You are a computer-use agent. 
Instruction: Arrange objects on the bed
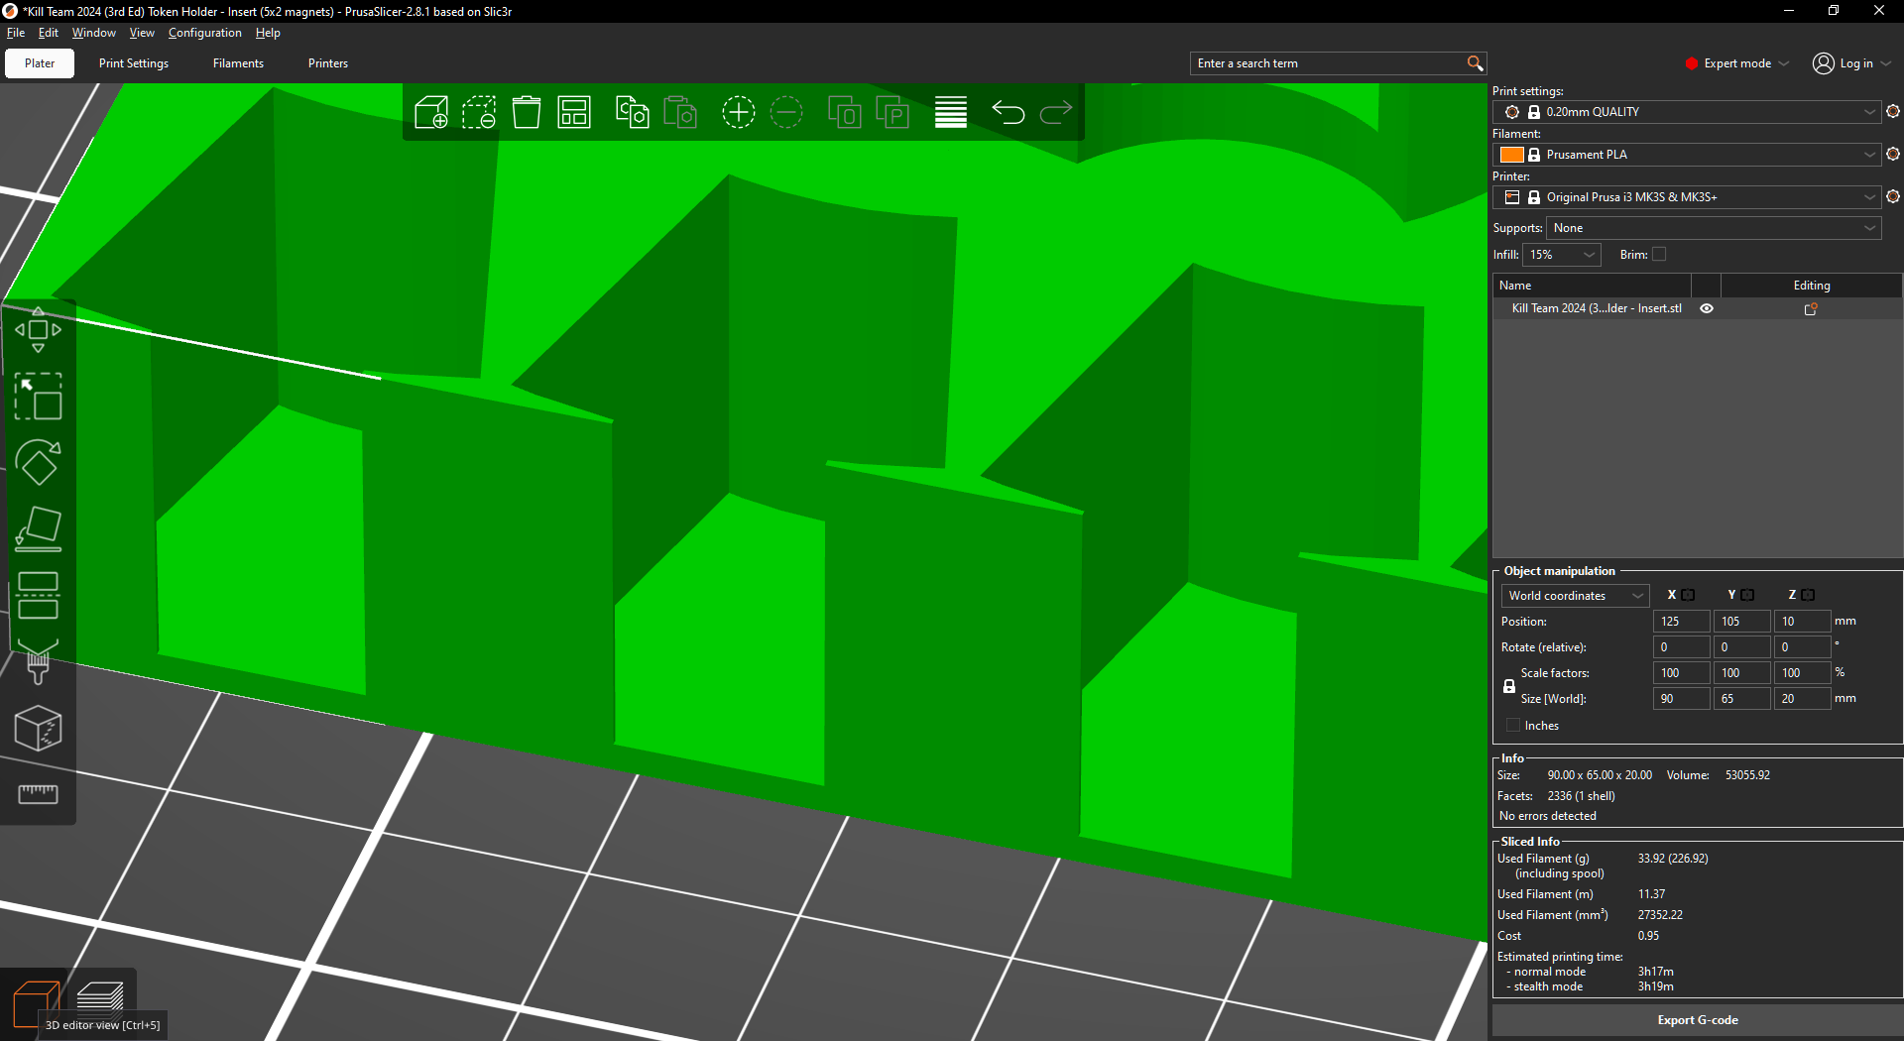coord(574,112)
